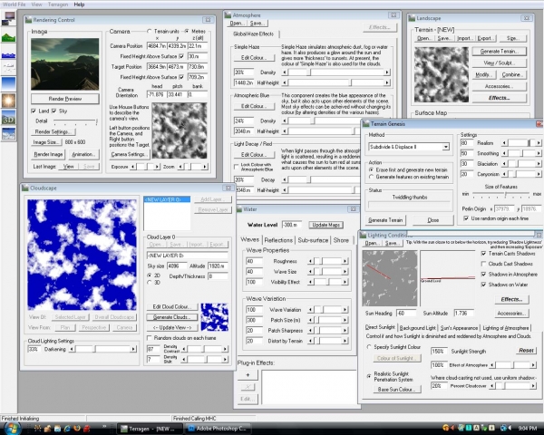Click Animation button in Rendering Control
The height and width of the screenshot is (435, 544).
[x=83, y=154]
